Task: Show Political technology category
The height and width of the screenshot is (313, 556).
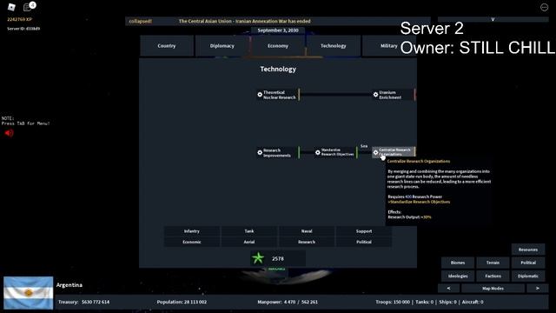Action: pyautogui.click(x=364, y=242)
